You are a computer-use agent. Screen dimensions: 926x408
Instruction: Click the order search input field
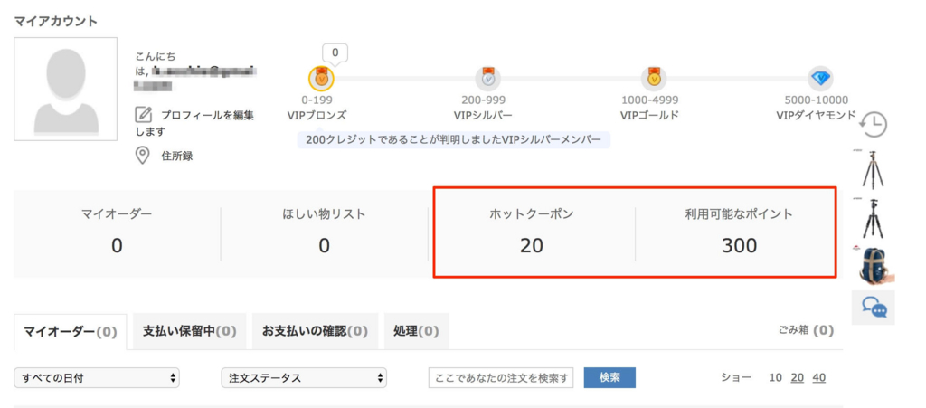point(501,378)
